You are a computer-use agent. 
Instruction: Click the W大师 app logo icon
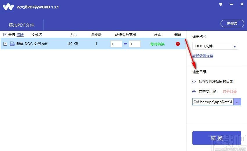point(8,7)
